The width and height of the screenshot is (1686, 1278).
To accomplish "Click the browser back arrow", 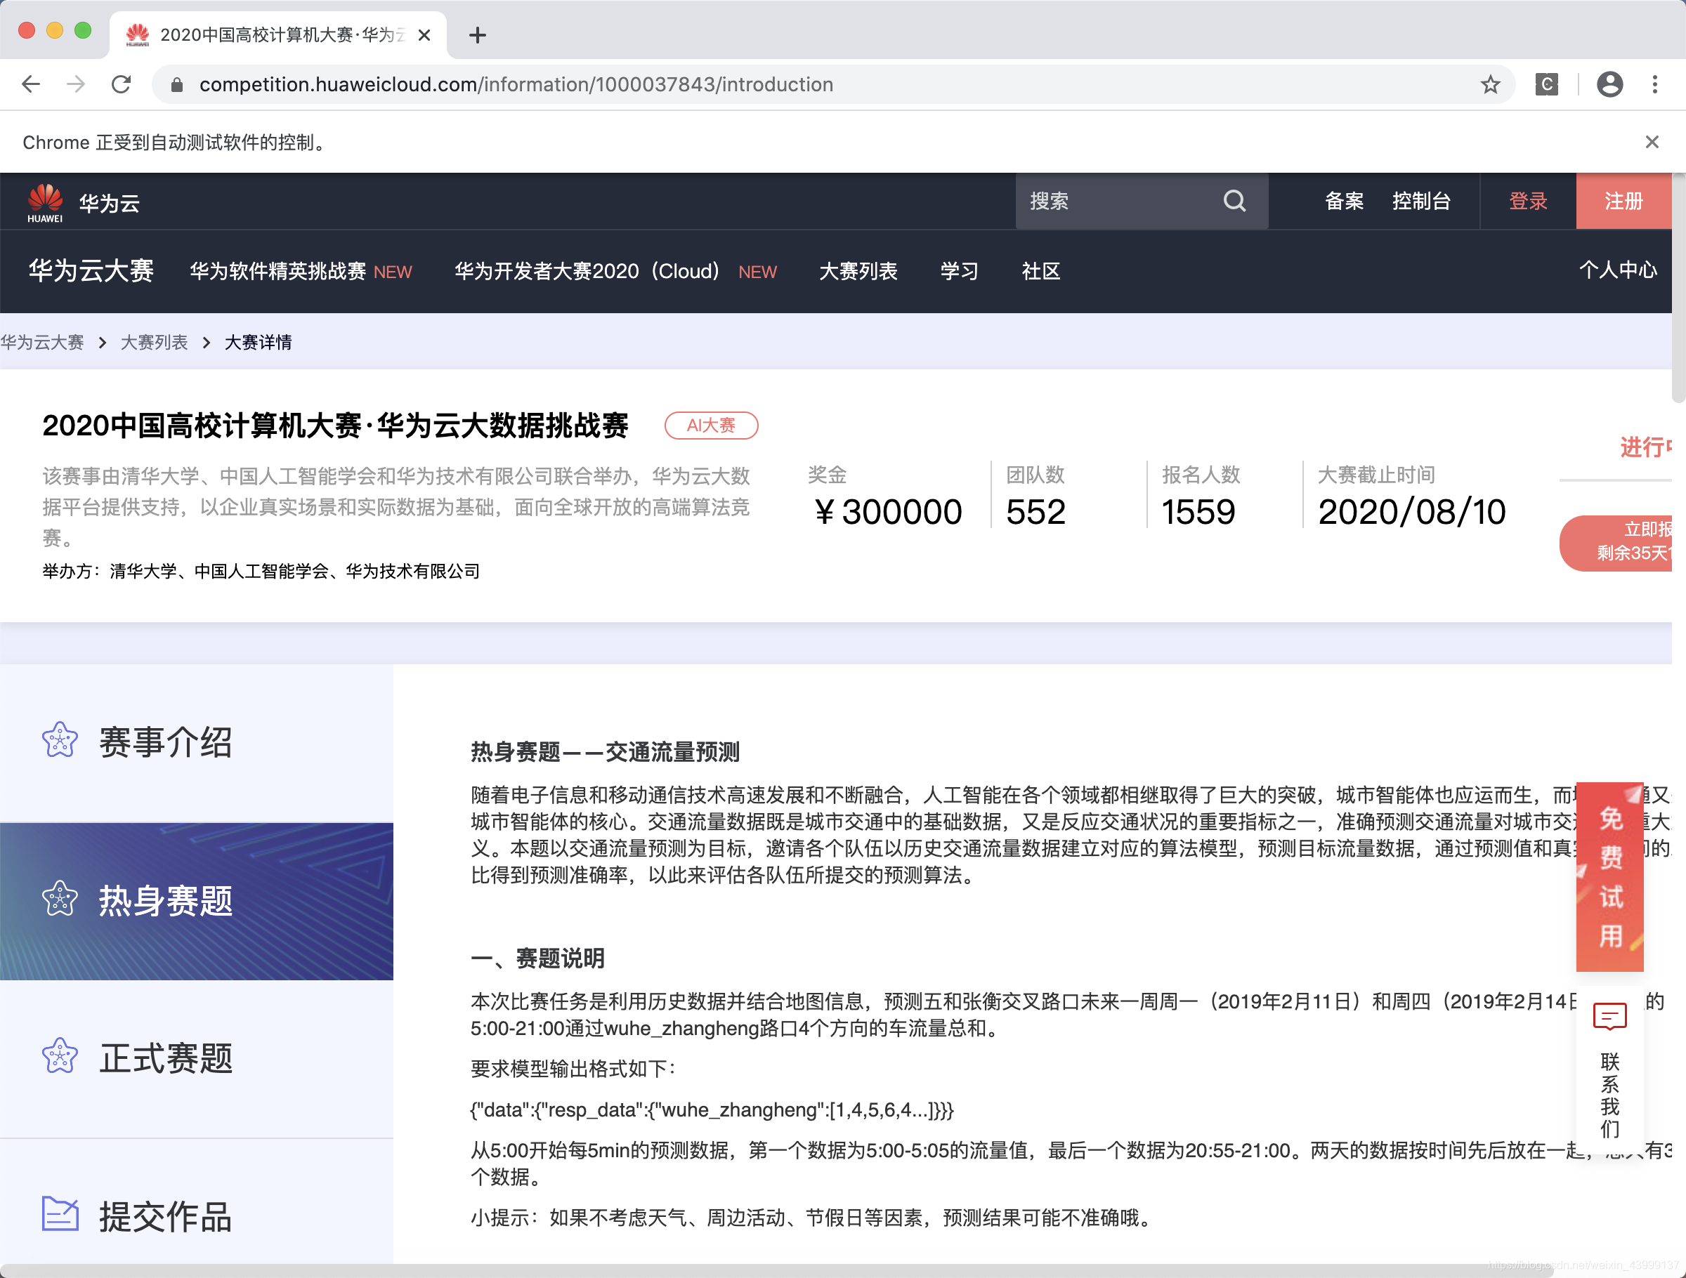I will (30, 84).
